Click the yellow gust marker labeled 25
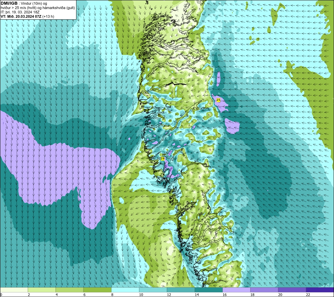This screenshot has width=334, height=297. click(x=218, y=100)
